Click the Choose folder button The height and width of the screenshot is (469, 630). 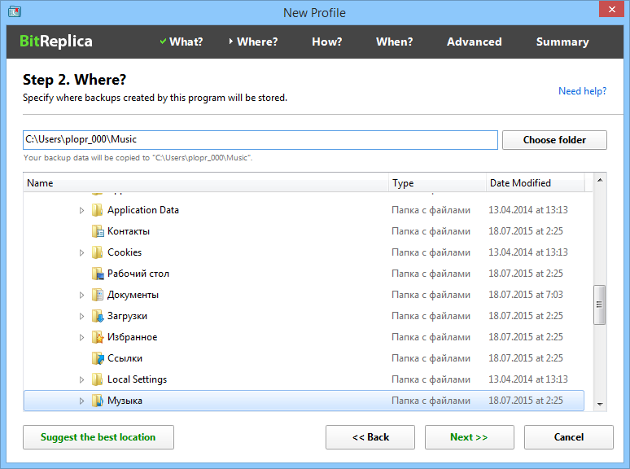click(x=554, y=140)
